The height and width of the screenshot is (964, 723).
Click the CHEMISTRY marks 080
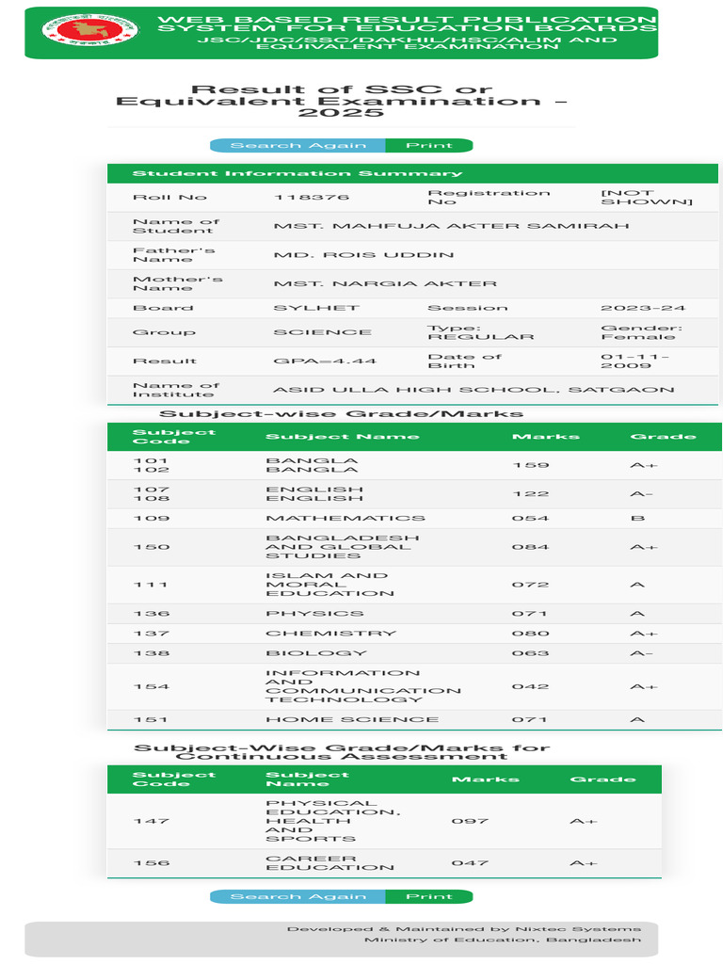coord(531,634)
